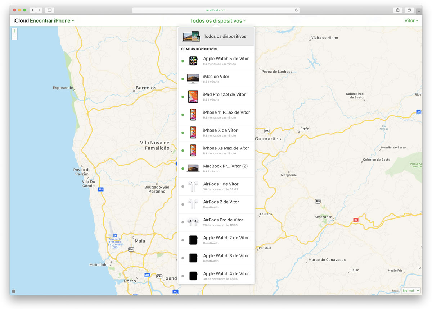Image resolution: width=432 pixels, height=309 pixels.
Task: Open the Todos os dispositivos dropdown header
Action: coord(218,20)
